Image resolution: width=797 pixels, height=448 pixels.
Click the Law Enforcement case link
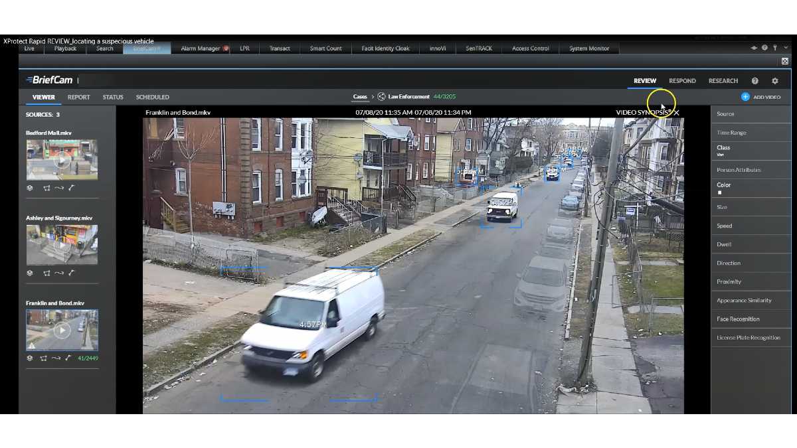408,97
